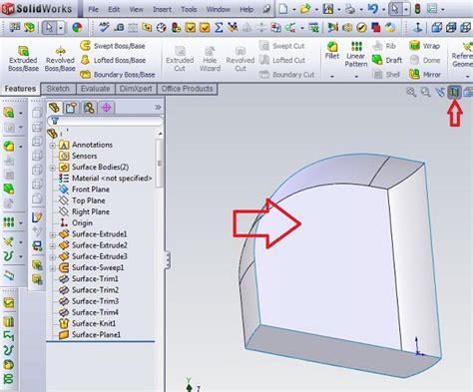Open the Insert menu

[x=162, y=9]
